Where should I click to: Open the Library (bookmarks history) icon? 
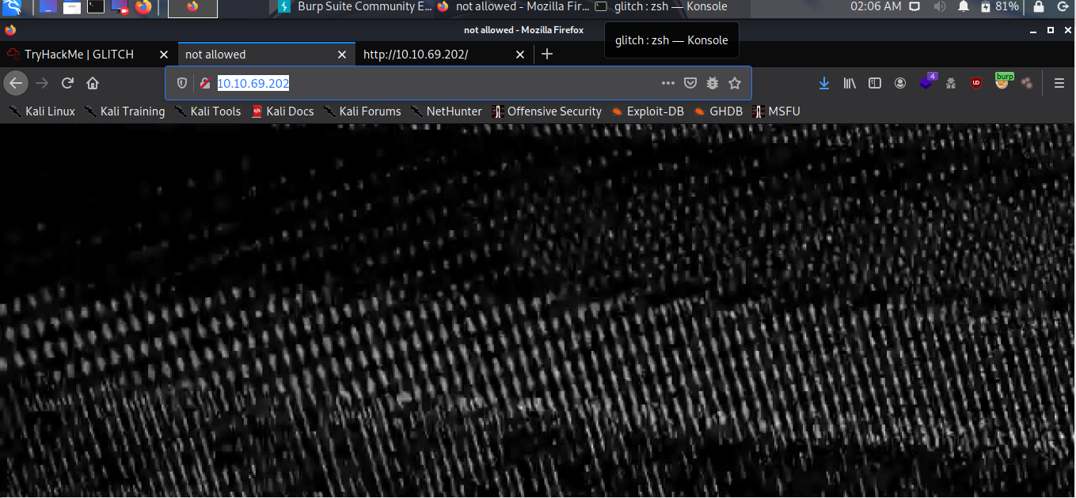pyautogui.click(x=850, y=82)
